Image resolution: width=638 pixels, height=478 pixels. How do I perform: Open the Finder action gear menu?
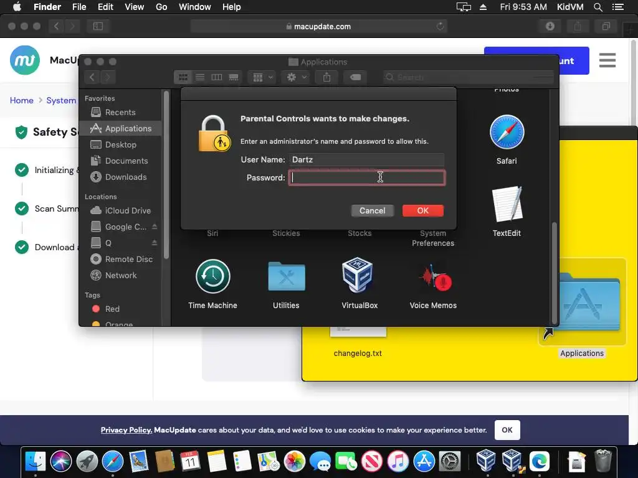point(296,77)
